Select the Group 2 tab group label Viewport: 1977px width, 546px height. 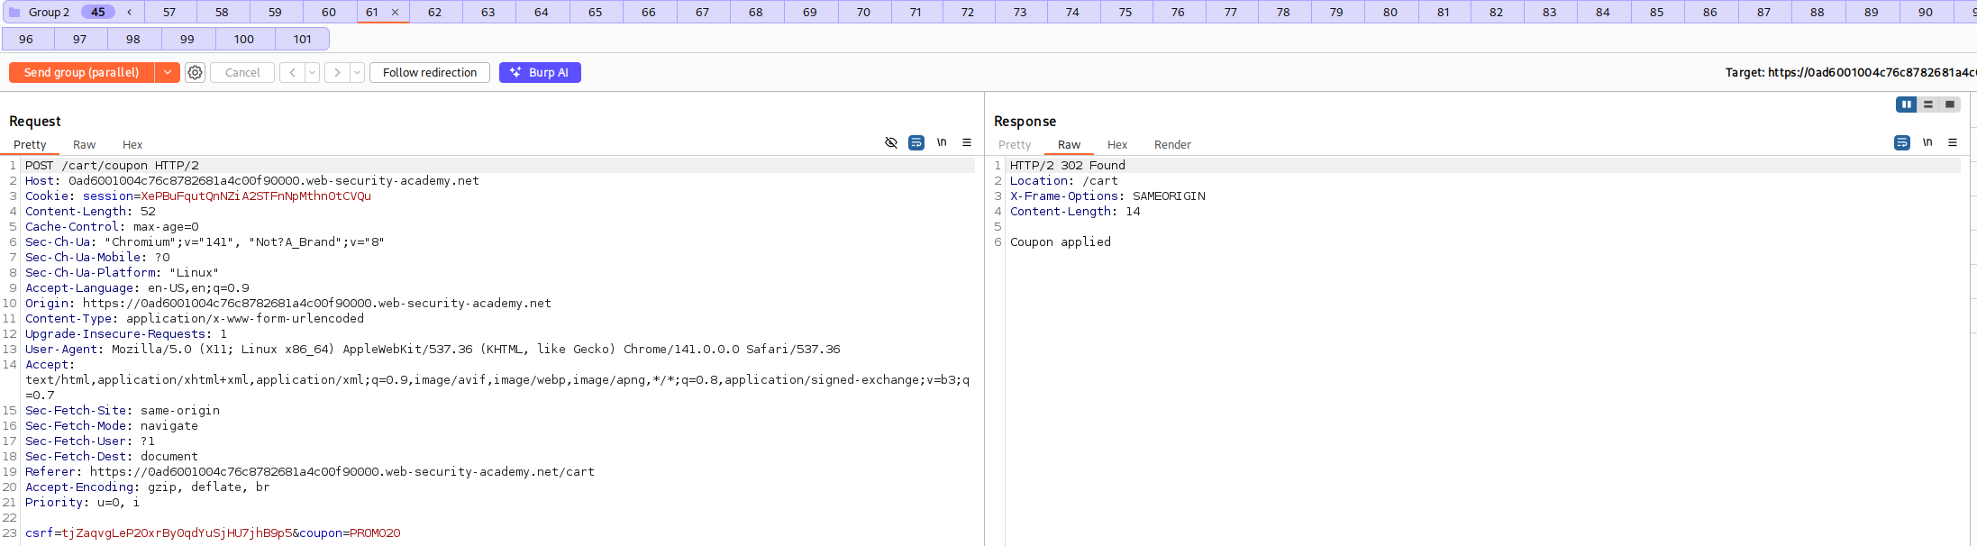pos(49,12)
